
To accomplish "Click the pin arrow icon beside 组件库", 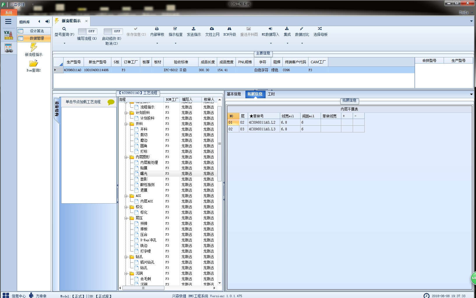I will 47,22.
